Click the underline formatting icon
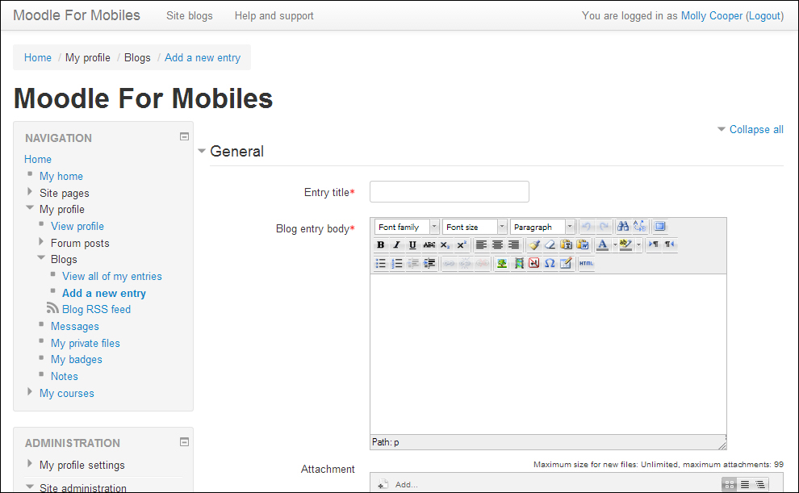 pyautogui.click(x=412, y=245)
